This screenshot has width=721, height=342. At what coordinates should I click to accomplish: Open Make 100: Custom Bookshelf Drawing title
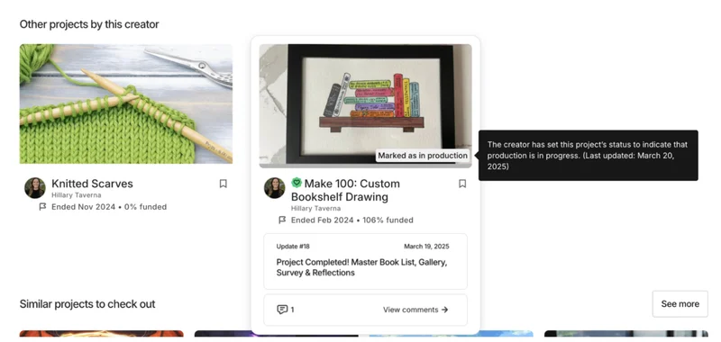[345, 190]
